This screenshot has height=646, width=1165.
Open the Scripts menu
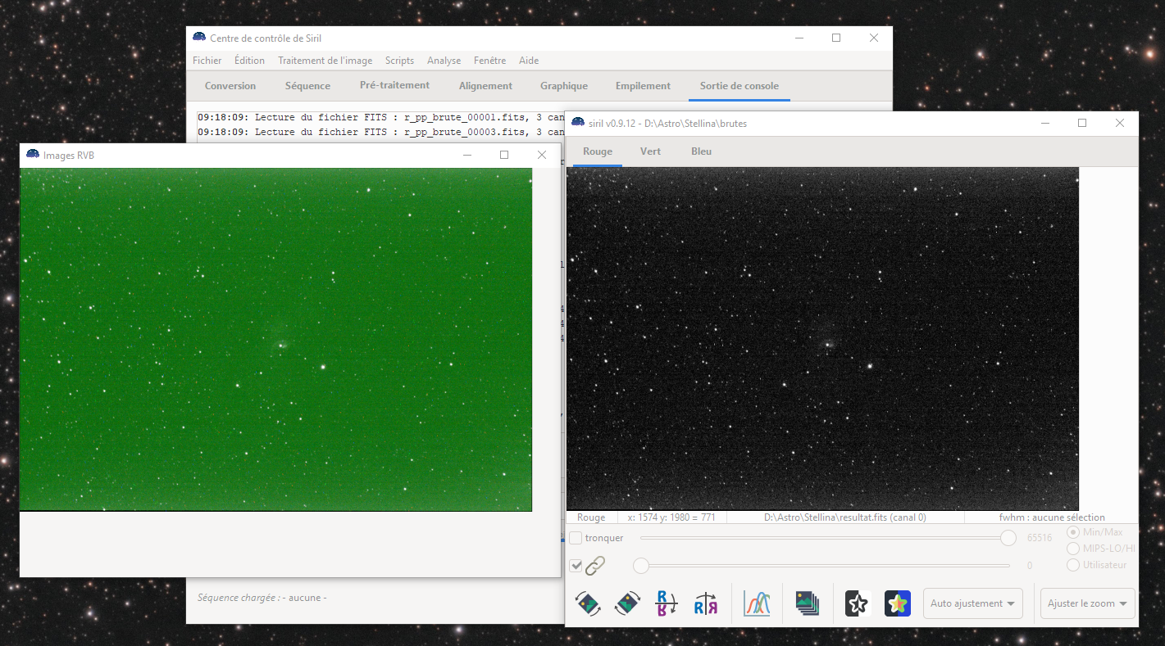399,61
